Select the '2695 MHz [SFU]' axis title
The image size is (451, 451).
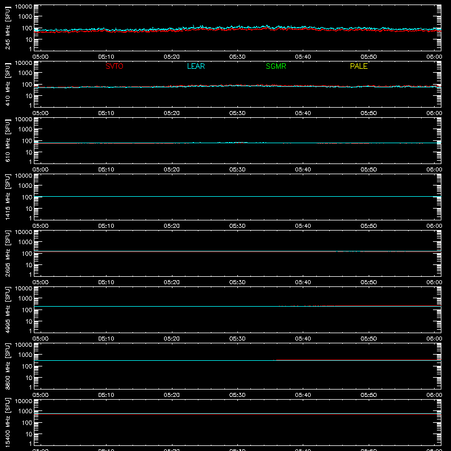coord(7,253)
